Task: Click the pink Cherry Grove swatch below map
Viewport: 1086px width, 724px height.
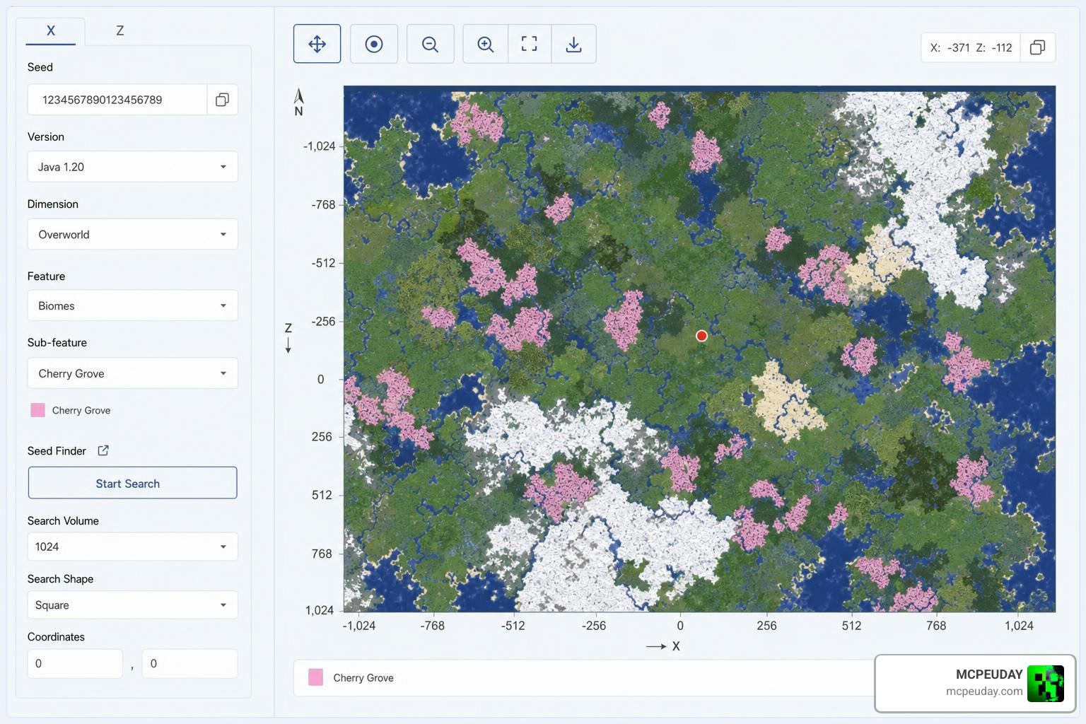Action: pos(315,677)
